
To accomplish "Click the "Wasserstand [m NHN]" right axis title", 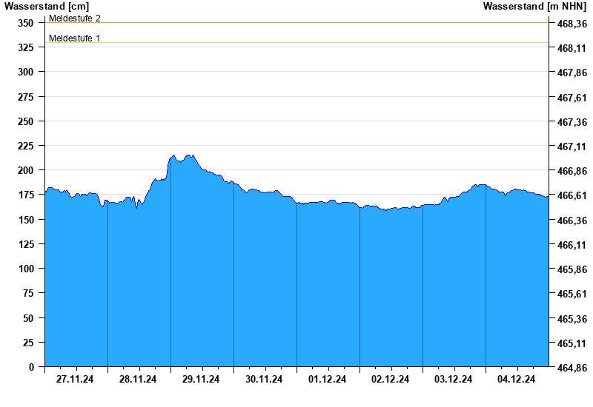I will [x=535, y=7].
